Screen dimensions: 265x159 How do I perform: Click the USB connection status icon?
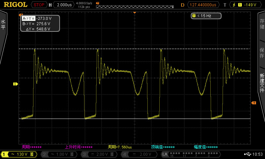247,154
